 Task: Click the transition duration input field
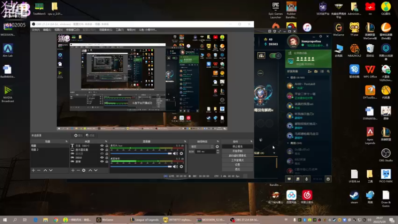(205, 152)
